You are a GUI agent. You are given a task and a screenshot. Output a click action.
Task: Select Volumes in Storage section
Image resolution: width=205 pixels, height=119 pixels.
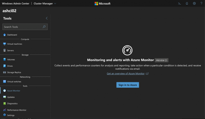pos(11,59)
